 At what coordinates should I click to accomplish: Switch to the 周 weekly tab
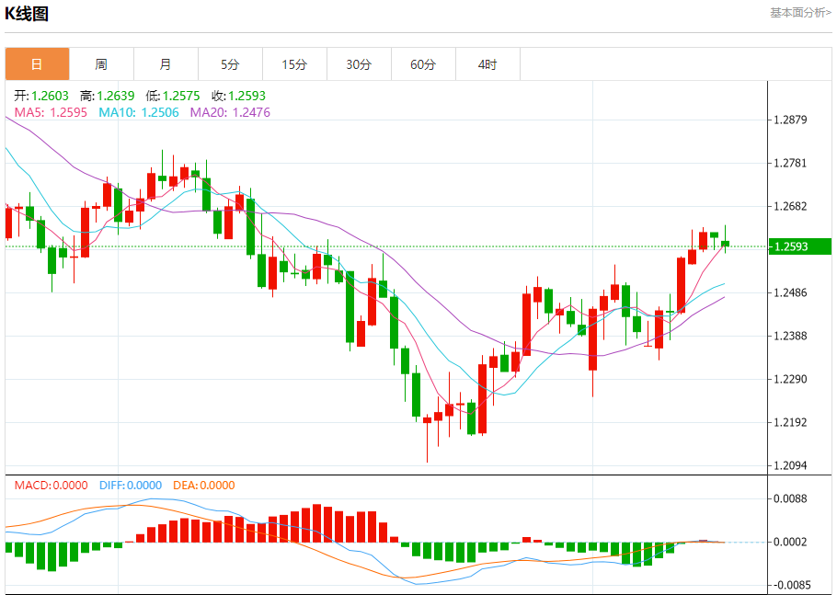click(101, 64)
